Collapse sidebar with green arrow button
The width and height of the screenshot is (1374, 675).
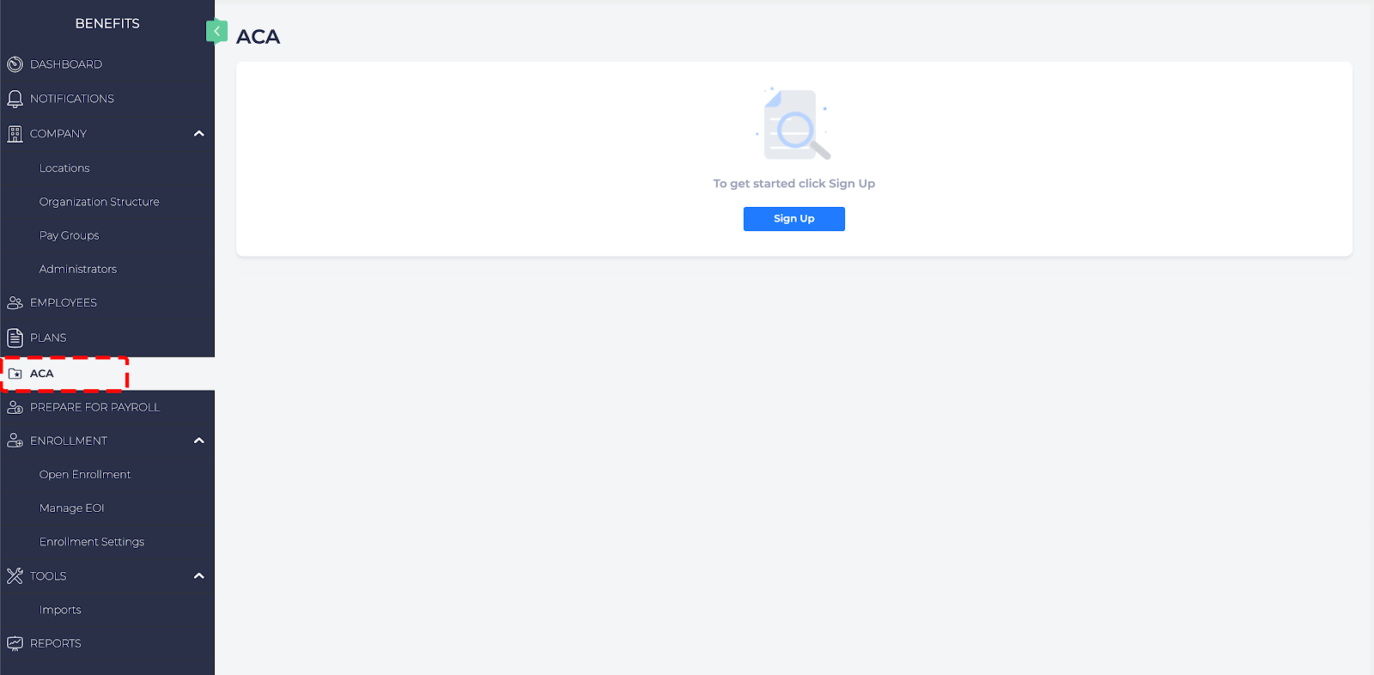coord(216,31)
